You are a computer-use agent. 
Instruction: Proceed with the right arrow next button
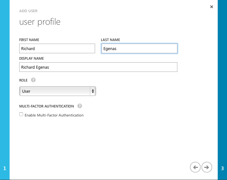207,167
